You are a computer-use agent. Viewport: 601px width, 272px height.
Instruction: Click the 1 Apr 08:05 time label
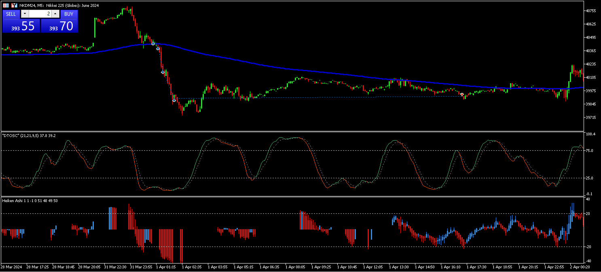[x=296, y=267]
